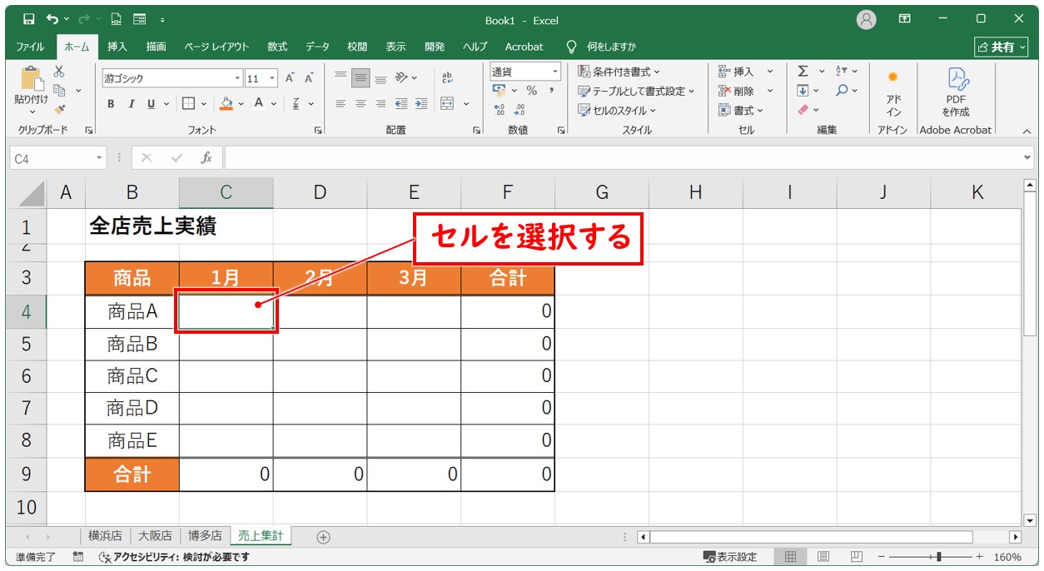
Task: Click the save icon in title bar
Action: (x=28, y=19)
